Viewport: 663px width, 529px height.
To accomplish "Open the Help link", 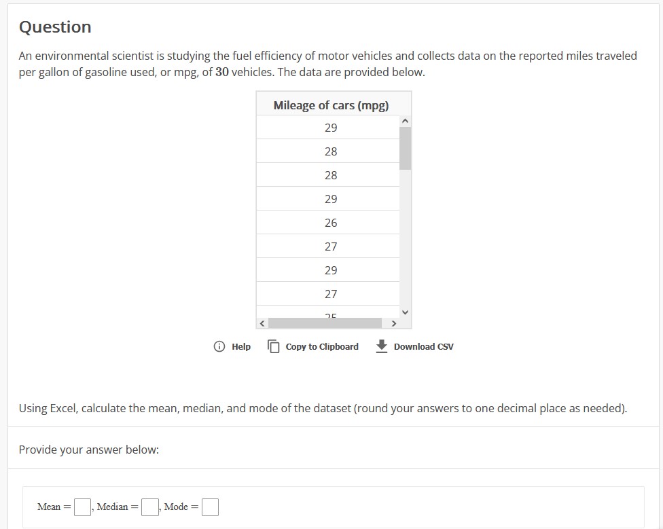I will click(240, 346).
